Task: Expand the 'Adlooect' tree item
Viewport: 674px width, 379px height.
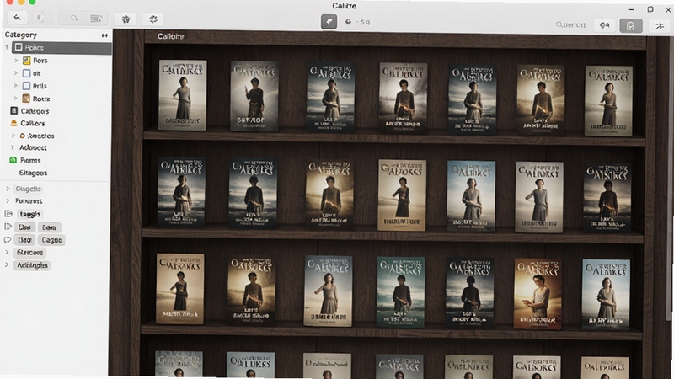Action: tap(13, 147)
